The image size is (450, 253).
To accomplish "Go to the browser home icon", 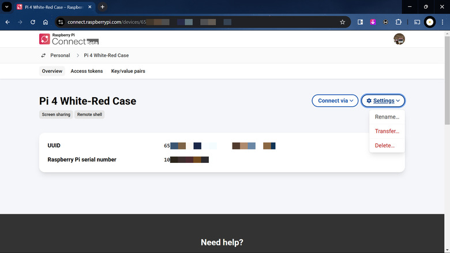I will (46, 22).
